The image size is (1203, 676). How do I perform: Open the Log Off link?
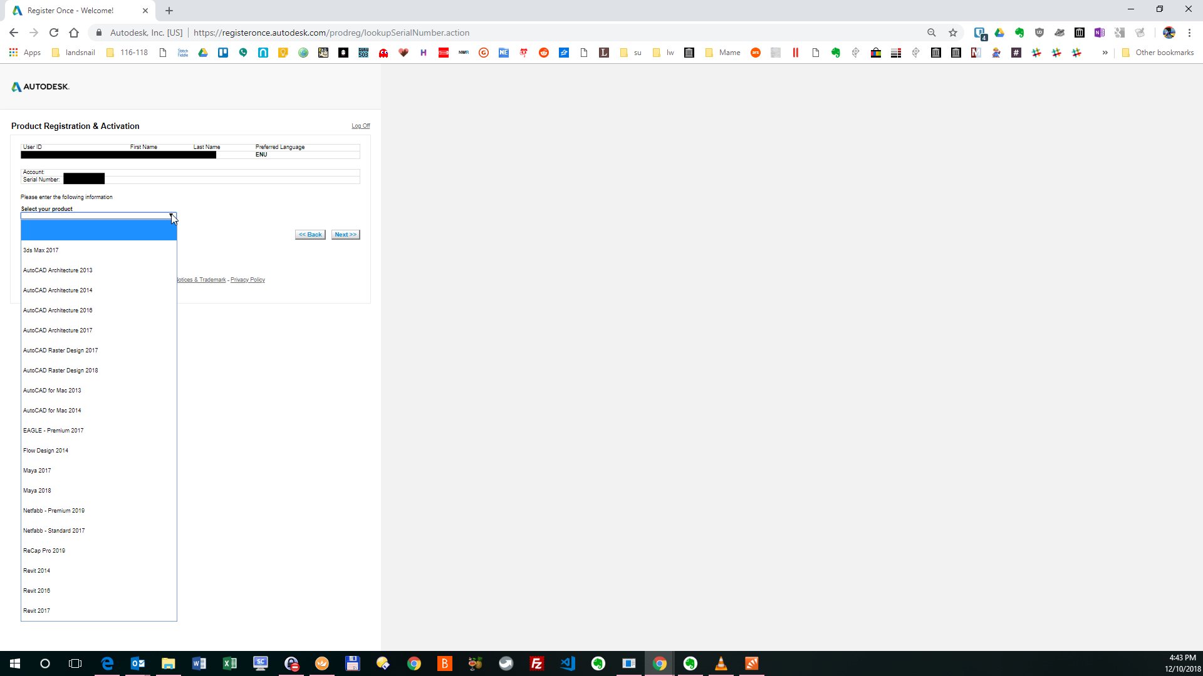coord(360,126)
